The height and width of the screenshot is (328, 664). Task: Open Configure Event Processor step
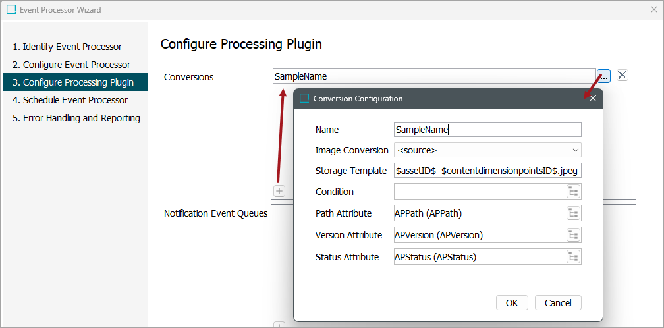76,65
